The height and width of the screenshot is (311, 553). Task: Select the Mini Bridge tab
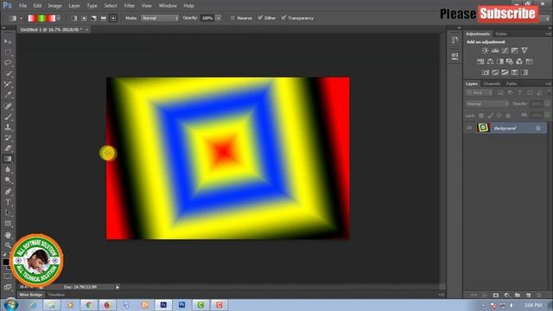[x=31, y=295]
